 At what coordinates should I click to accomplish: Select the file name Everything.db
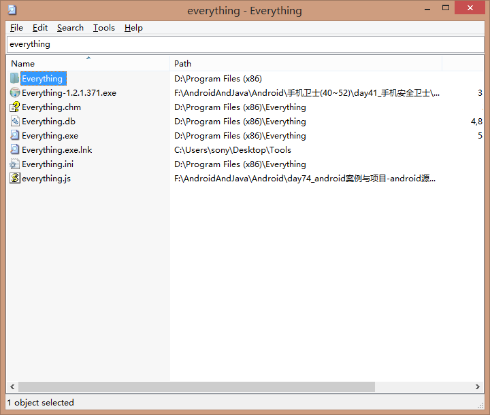(x=48, y=122)
